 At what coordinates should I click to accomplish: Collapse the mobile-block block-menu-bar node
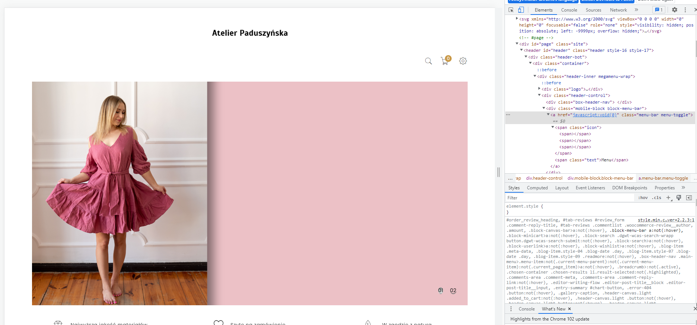tap(544, 108)
